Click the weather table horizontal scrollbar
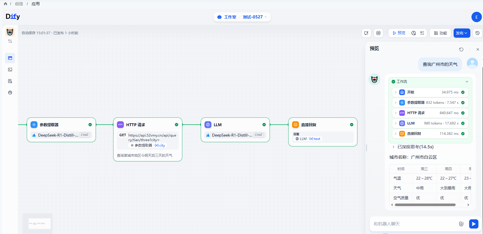The width and height of the screenshot is (483, 234). (x=425, y=205)
